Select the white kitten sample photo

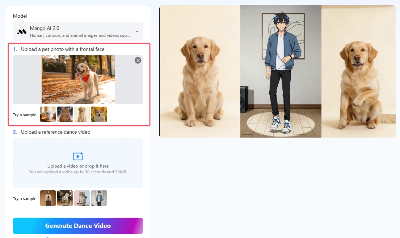48,114
